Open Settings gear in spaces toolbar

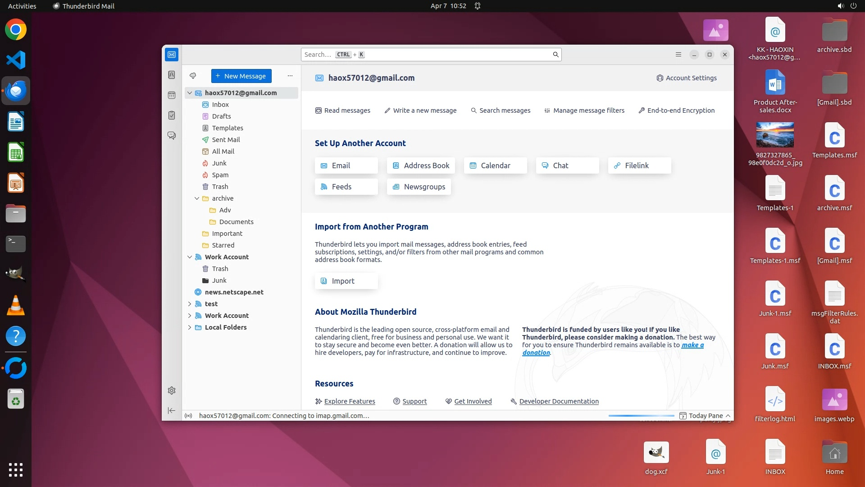coord(172,391)
